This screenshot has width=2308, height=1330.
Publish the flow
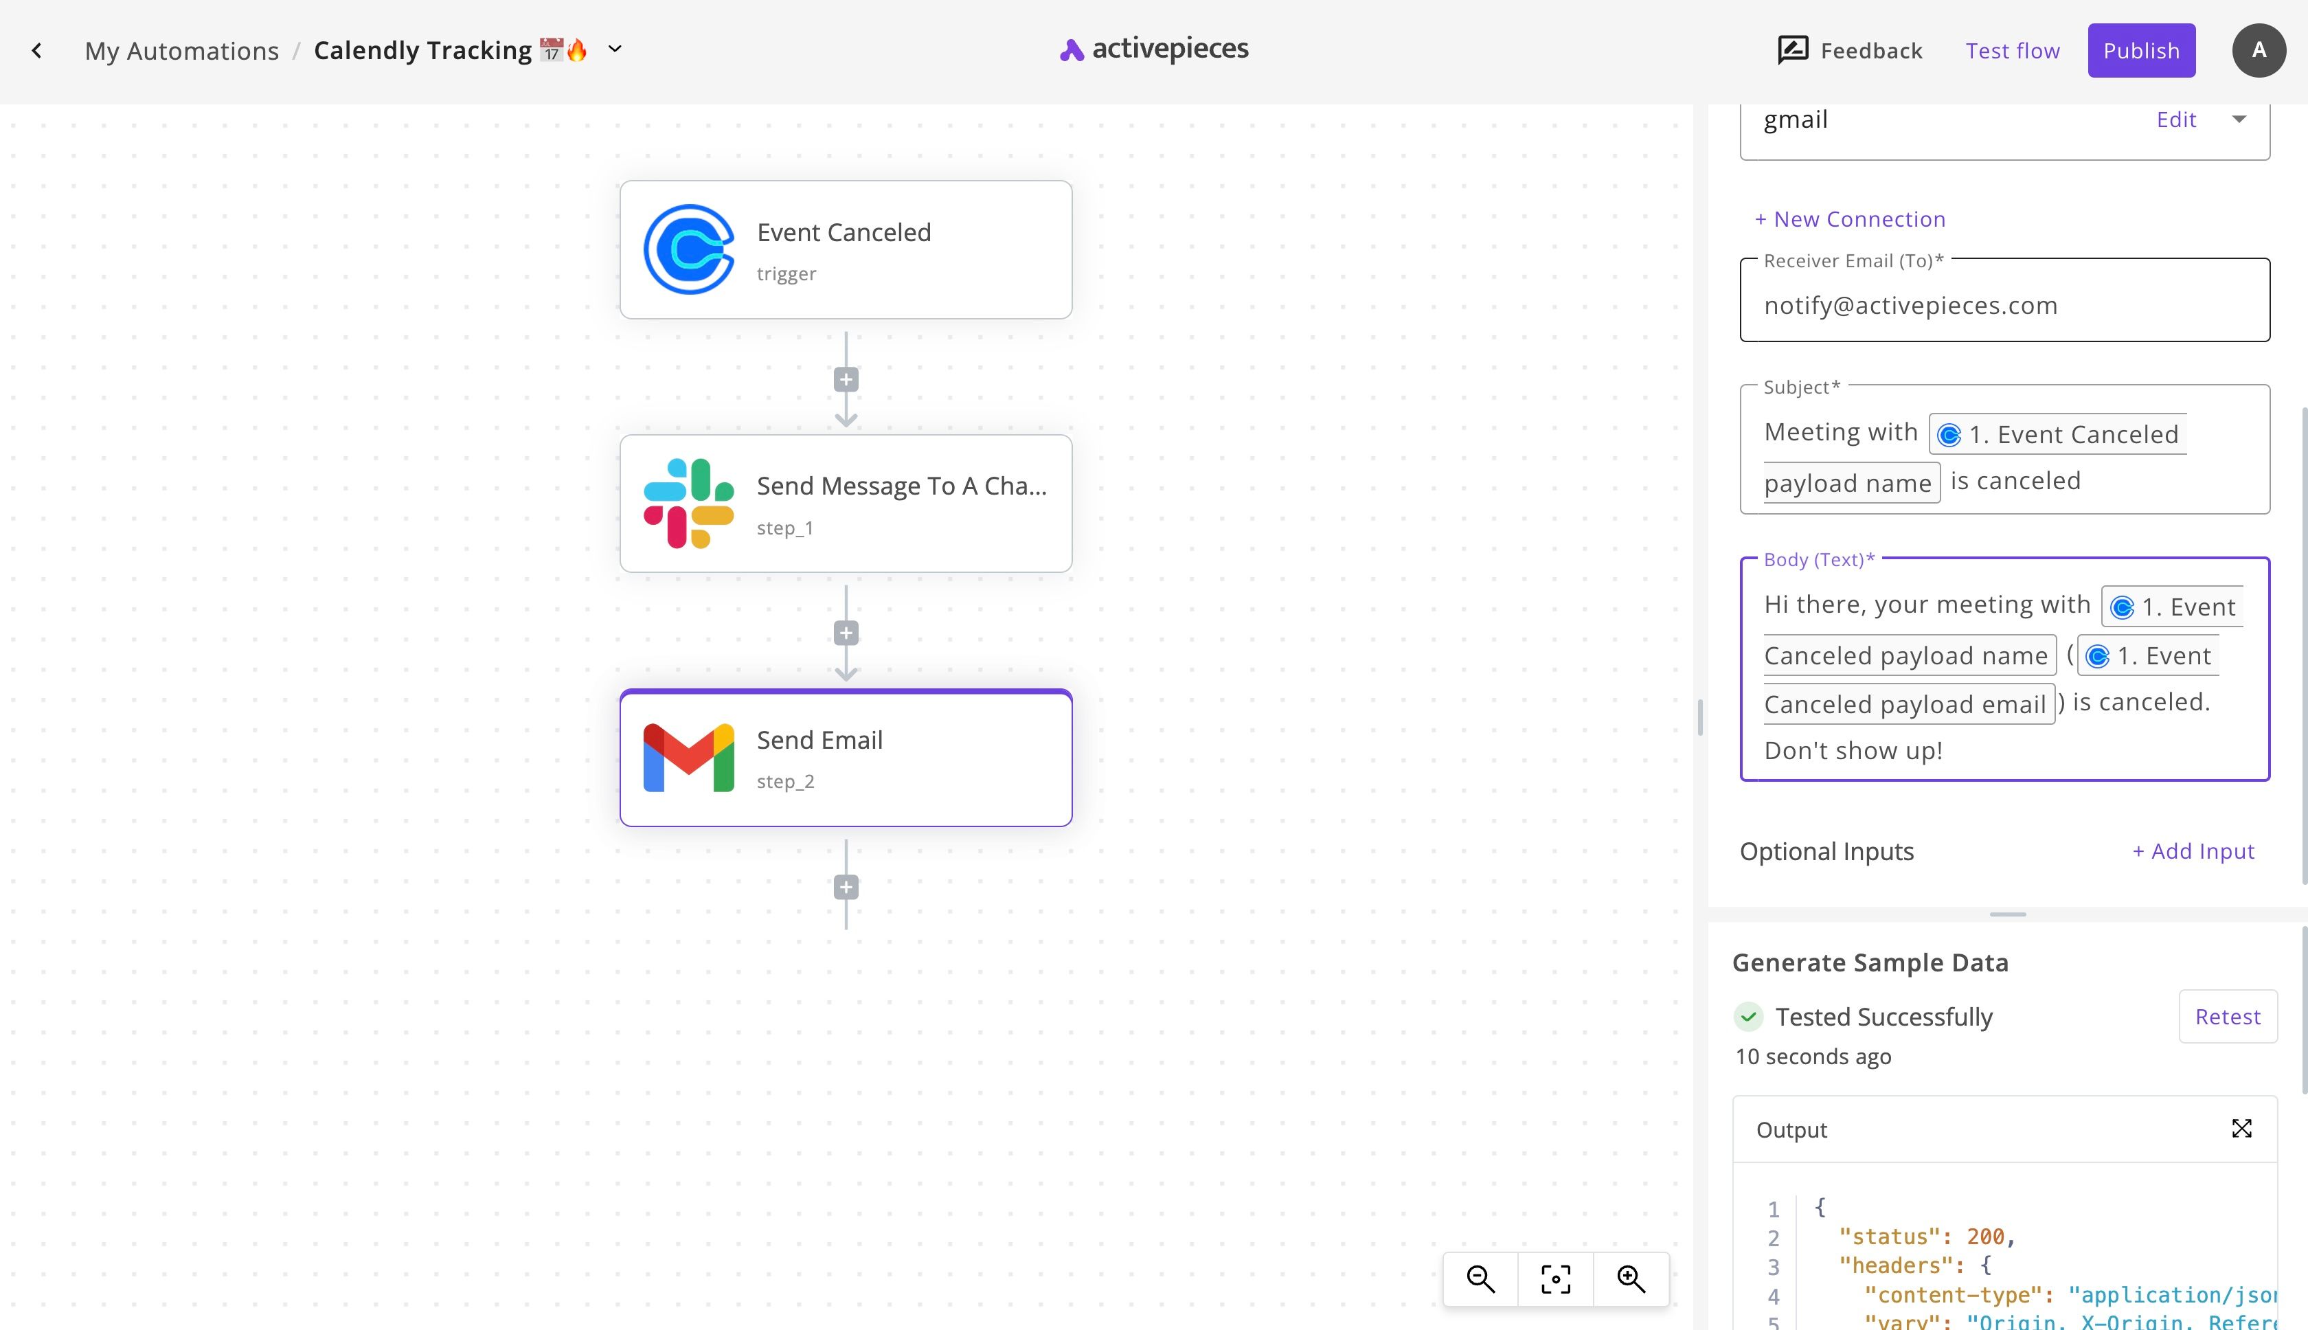pos(2141,51)
